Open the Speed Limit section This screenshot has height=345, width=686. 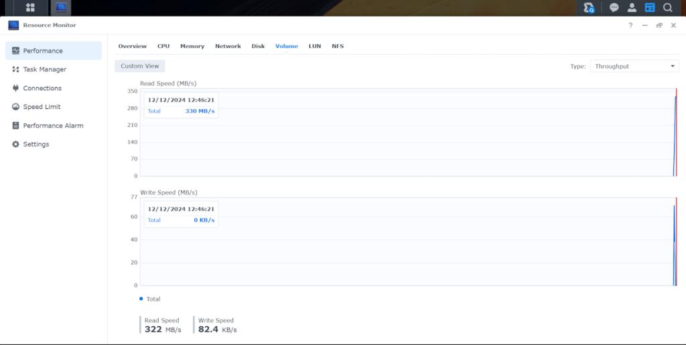[x=54, y=106]
